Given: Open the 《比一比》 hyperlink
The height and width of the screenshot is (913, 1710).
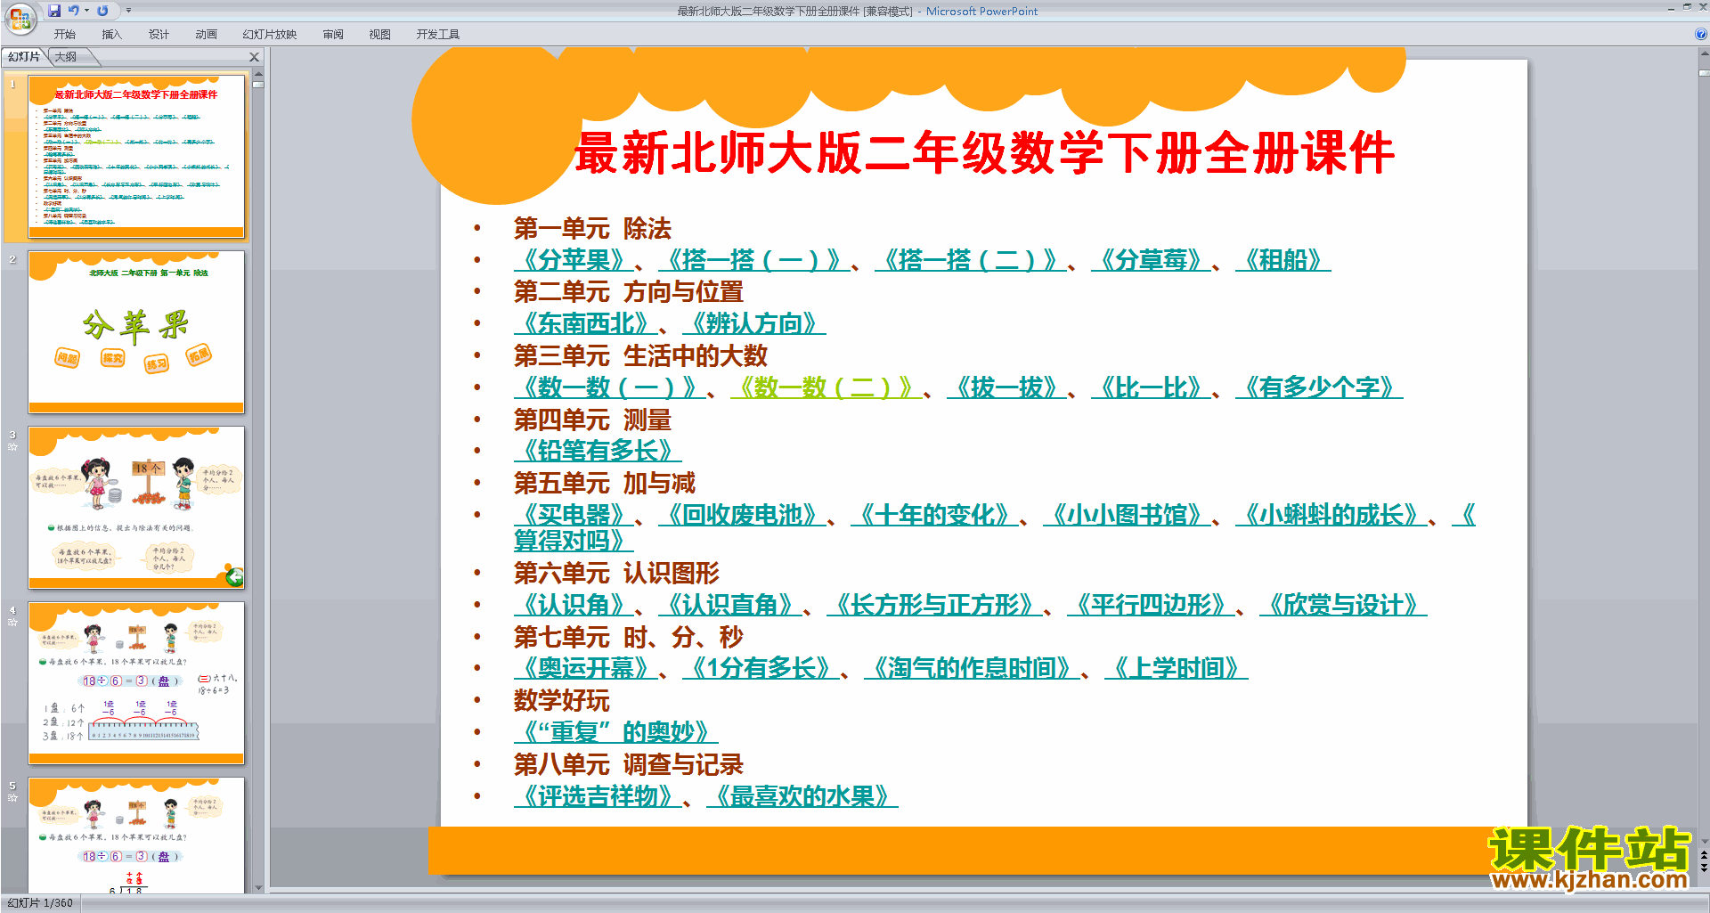Looking at the screenshot, I should point(1151,387).
